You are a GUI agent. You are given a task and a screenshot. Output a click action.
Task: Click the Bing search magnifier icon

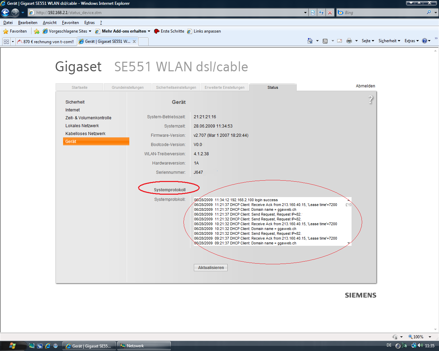429,12
